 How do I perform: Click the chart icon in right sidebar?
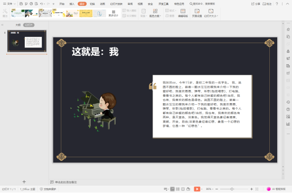(288, 124)
